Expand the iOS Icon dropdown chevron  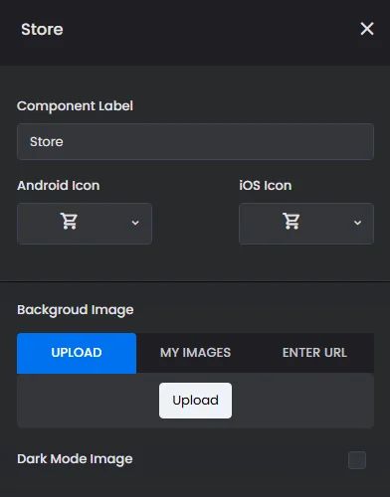click(357, 223)
